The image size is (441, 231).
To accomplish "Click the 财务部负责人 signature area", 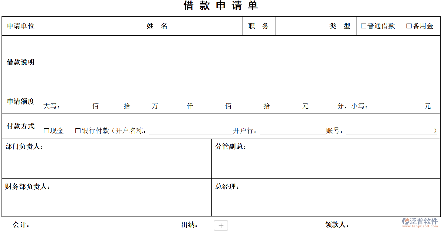I will (106, 198).
